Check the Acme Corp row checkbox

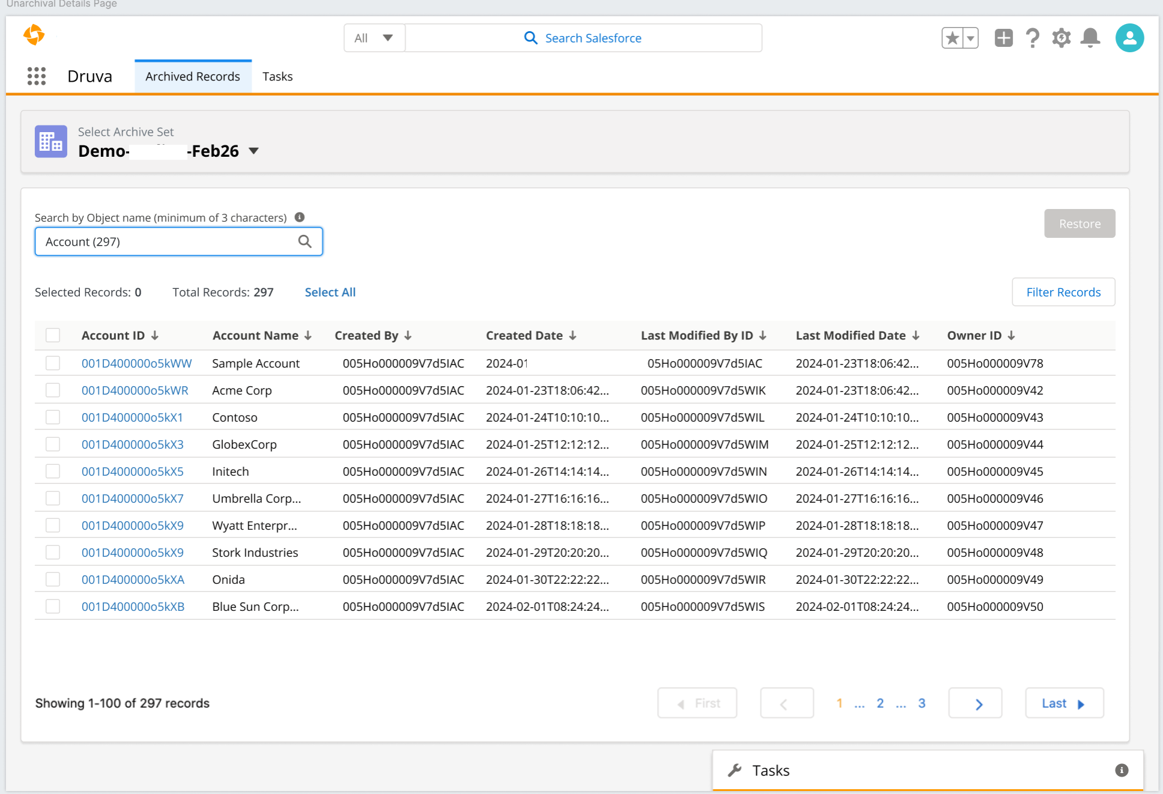pyautogui.click(x=53, y=390)
